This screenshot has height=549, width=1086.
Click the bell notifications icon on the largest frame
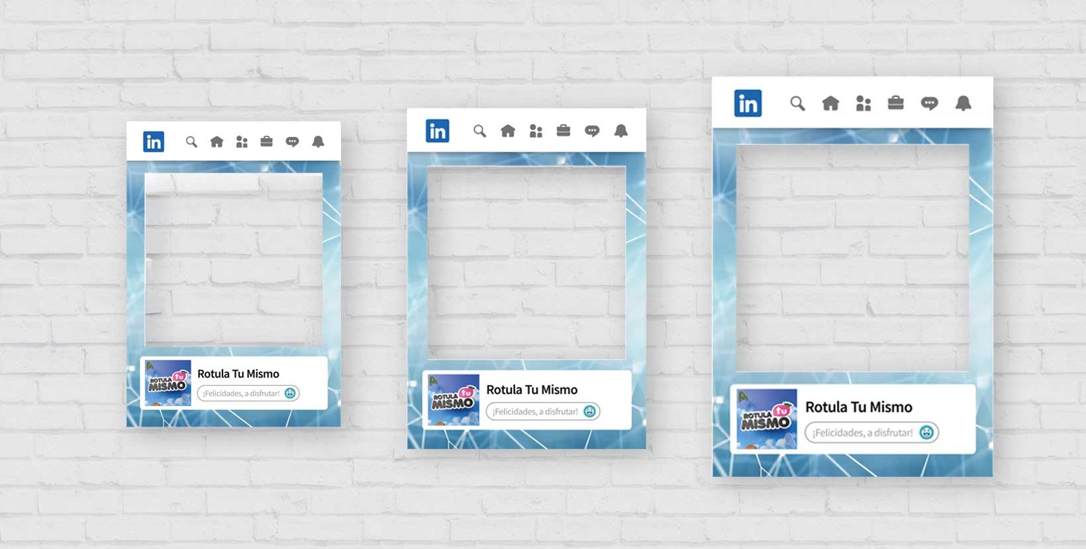[x=963, y=103]
